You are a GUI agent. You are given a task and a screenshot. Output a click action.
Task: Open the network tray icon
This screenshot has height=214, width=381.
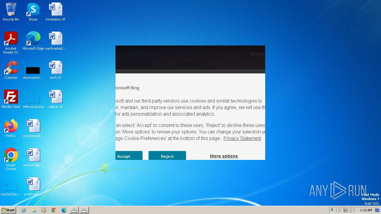click(x=346, y=210)
